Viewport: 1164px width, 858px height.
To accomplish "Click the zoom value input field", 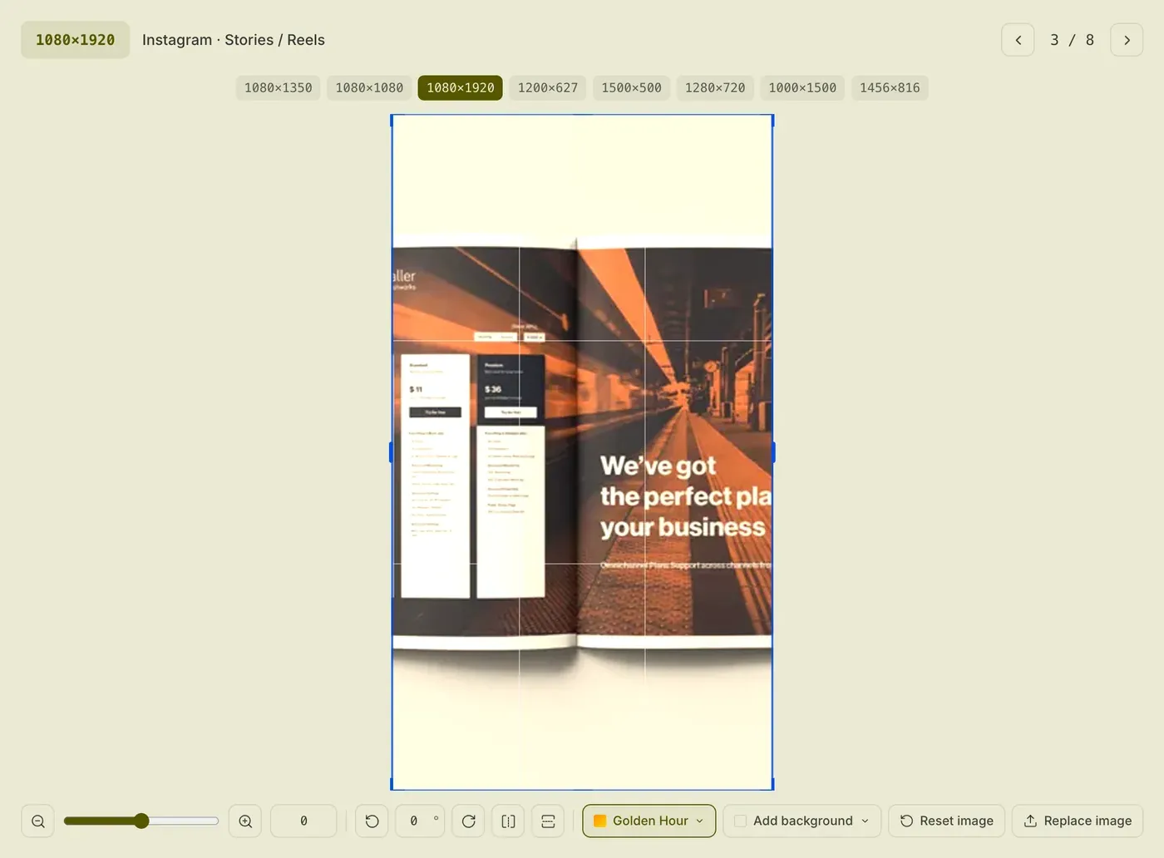I will point(303,821).
